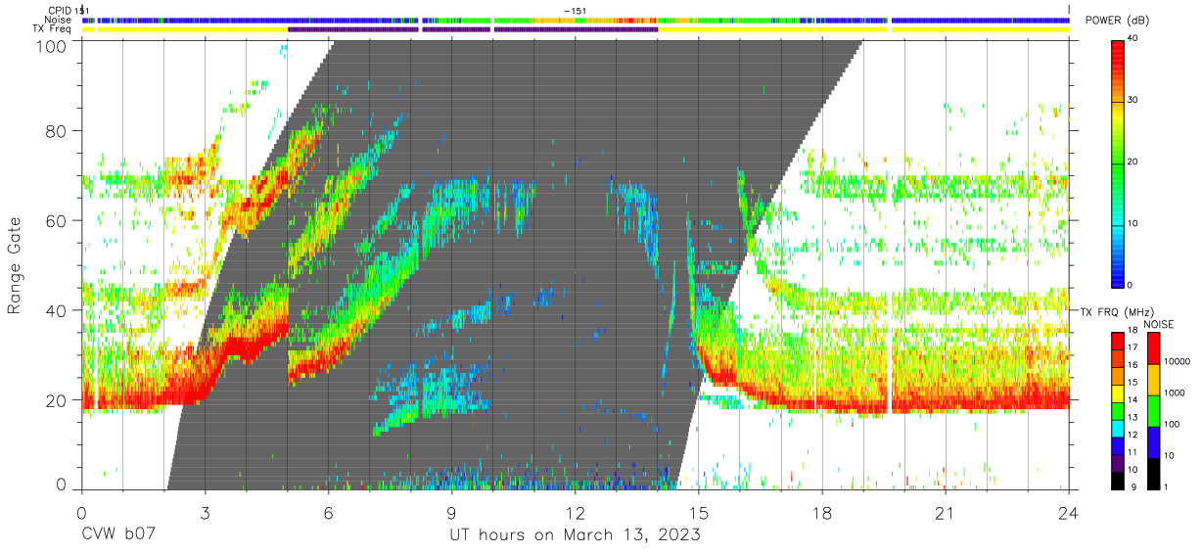Screen dimensions: 1202x555
Task: Click the 40 tick on the Range Gate axis
Action: point(59,310)
